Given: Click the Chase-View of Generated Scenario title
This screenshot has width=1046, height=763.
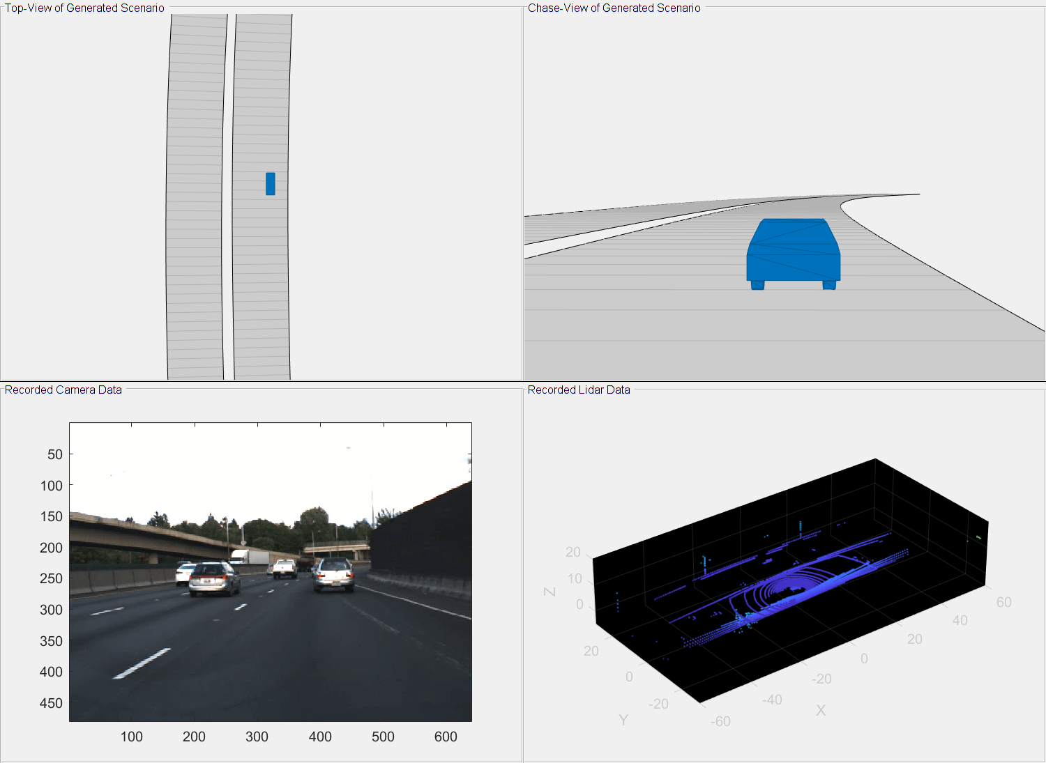Looking at the screenshot, I should (614, 8).
